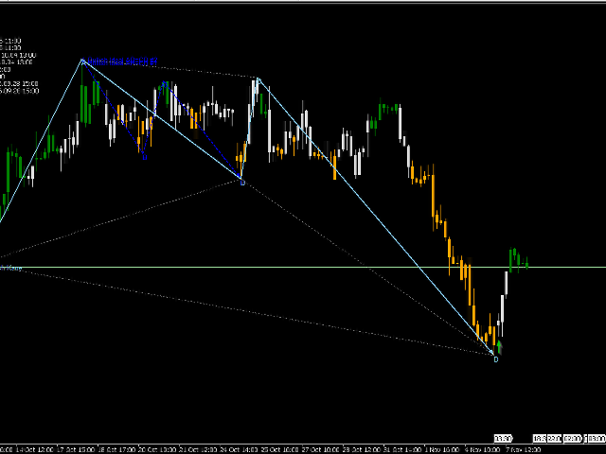Click the 17 Oct 15:00 time axis label
Screen dimensions: 606x454
click(x=76, y=450)
